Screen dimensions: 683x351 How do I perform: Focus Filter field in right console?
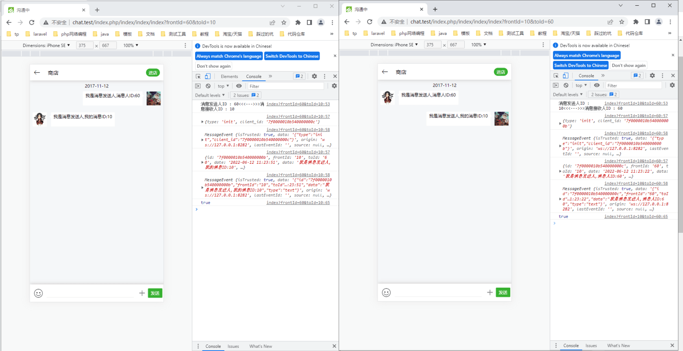634,85
